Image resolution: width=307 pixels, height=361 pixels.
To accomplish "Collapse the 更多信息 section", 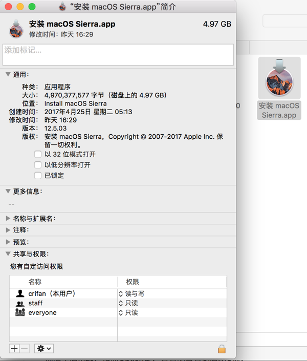I will tap(8, 191).
